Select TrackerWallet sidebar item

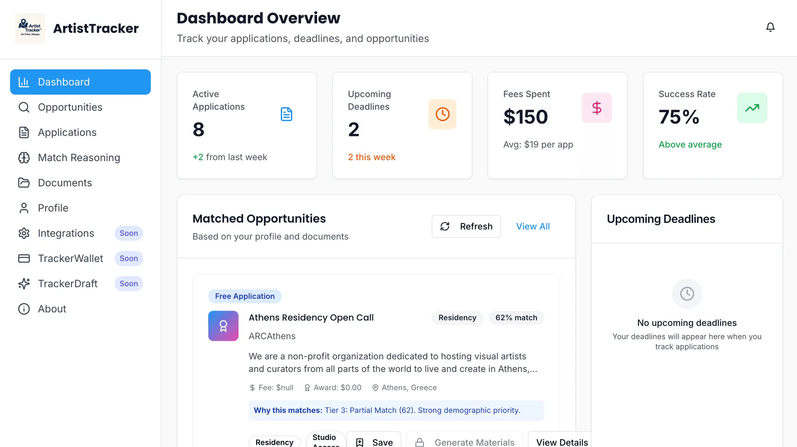(x=81, y=258)
